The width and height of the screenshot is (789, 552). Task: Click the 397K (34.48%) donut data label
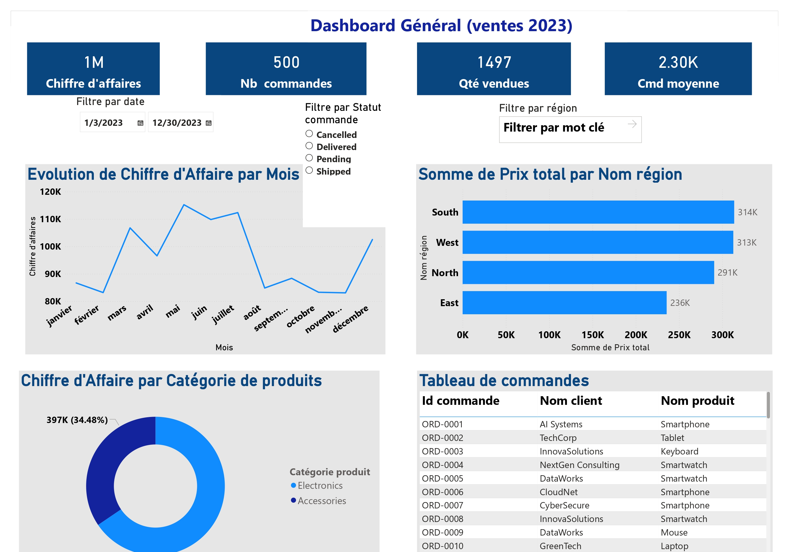click(x=77, y=420)
